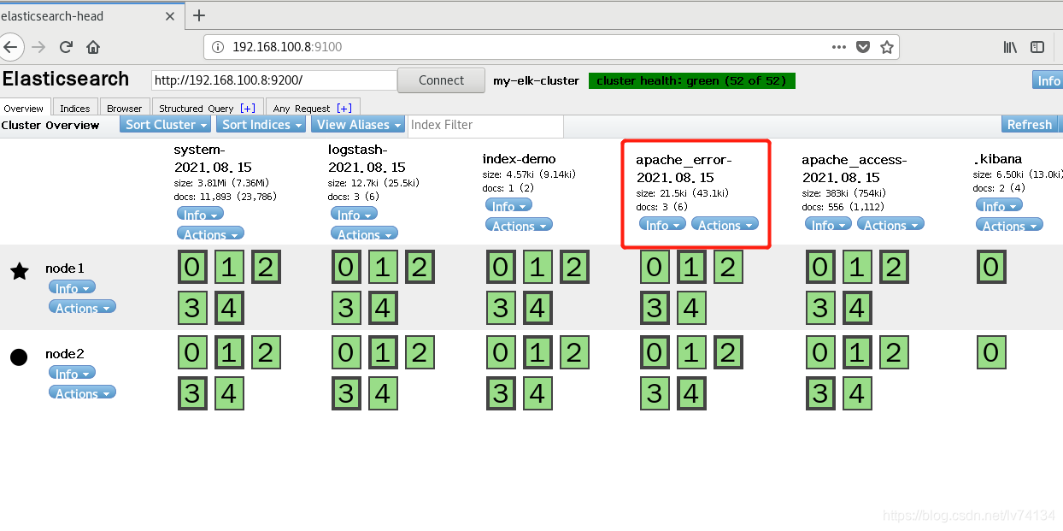
Task: Click the Pocket save icon
Action: pyautogui.click(x=863, y=47)
